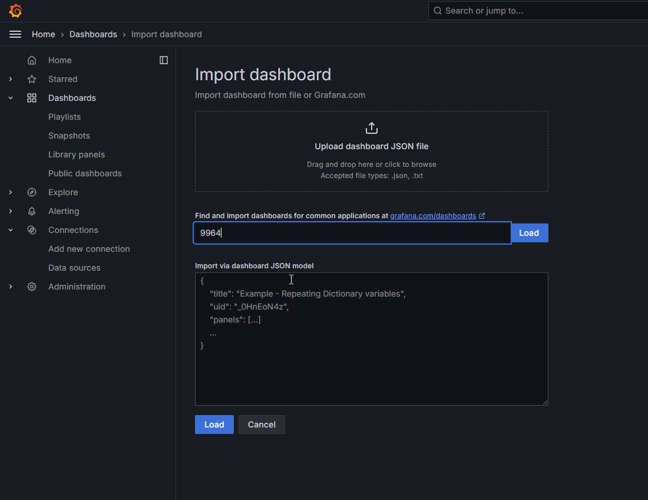Click the dock menu icon in sidebar
This screenshot has width=648, height=500.
tap(164, 60)
